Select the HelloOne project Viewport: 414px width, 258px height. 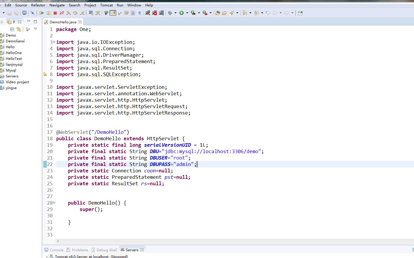[x=14, y=53]
